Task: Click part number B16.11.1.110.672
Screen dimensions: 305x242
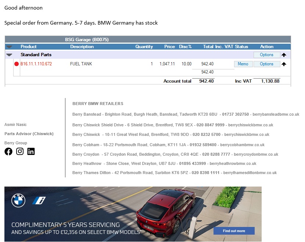Action: 36,64
